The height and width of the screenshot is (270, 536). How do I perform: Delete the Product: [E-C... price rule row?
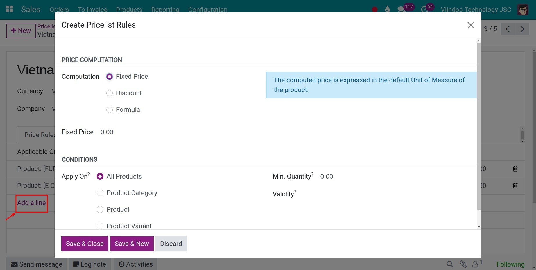coord(515,186)
